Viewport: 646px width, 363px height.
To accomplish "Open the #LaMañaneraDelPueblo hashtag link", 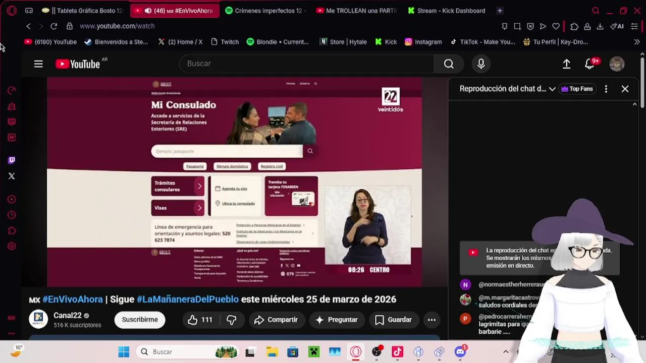I will click(188, 299).
